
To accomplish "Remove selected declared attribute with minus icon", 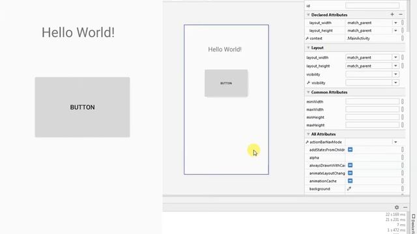I will coord(401,14).
